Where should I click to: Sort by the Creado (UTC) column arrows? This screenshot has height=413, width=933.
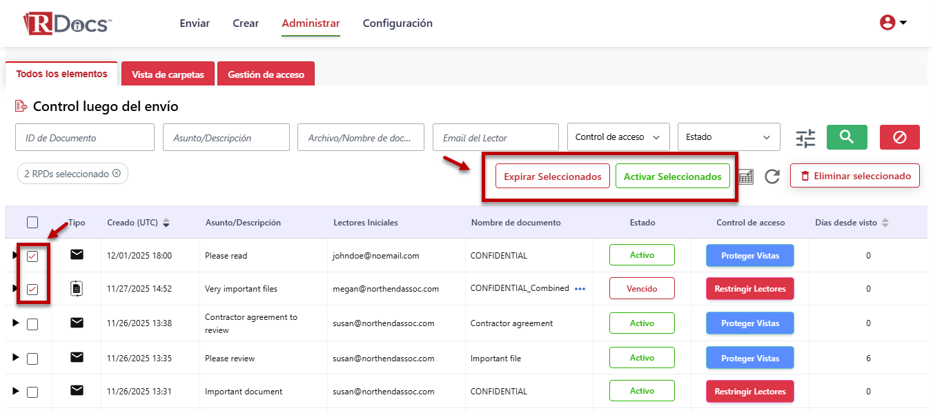[166, 223]
